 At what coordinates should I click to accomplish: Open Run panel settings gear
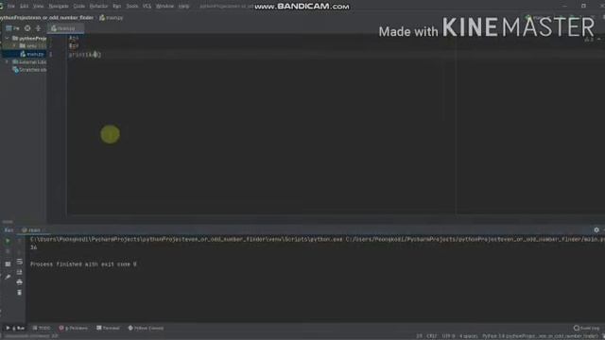point(596,229)
